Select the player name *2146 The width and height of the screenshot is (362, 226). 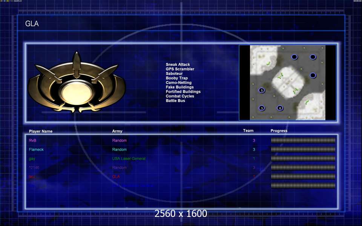point(34,168)
